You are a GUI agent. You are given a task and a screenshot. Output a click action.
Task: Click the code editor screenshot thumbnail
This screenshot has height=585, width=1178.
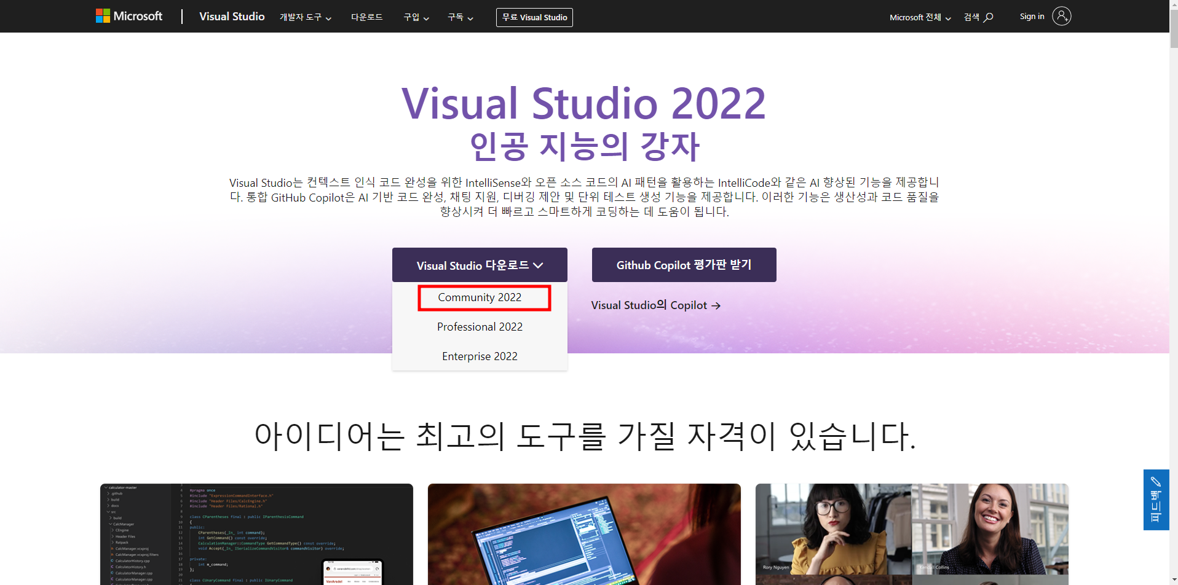(x=256, y=534)
